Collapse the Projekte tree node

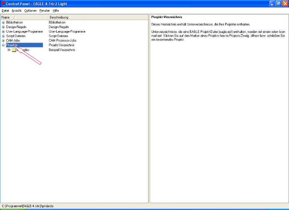pos(3,45)
